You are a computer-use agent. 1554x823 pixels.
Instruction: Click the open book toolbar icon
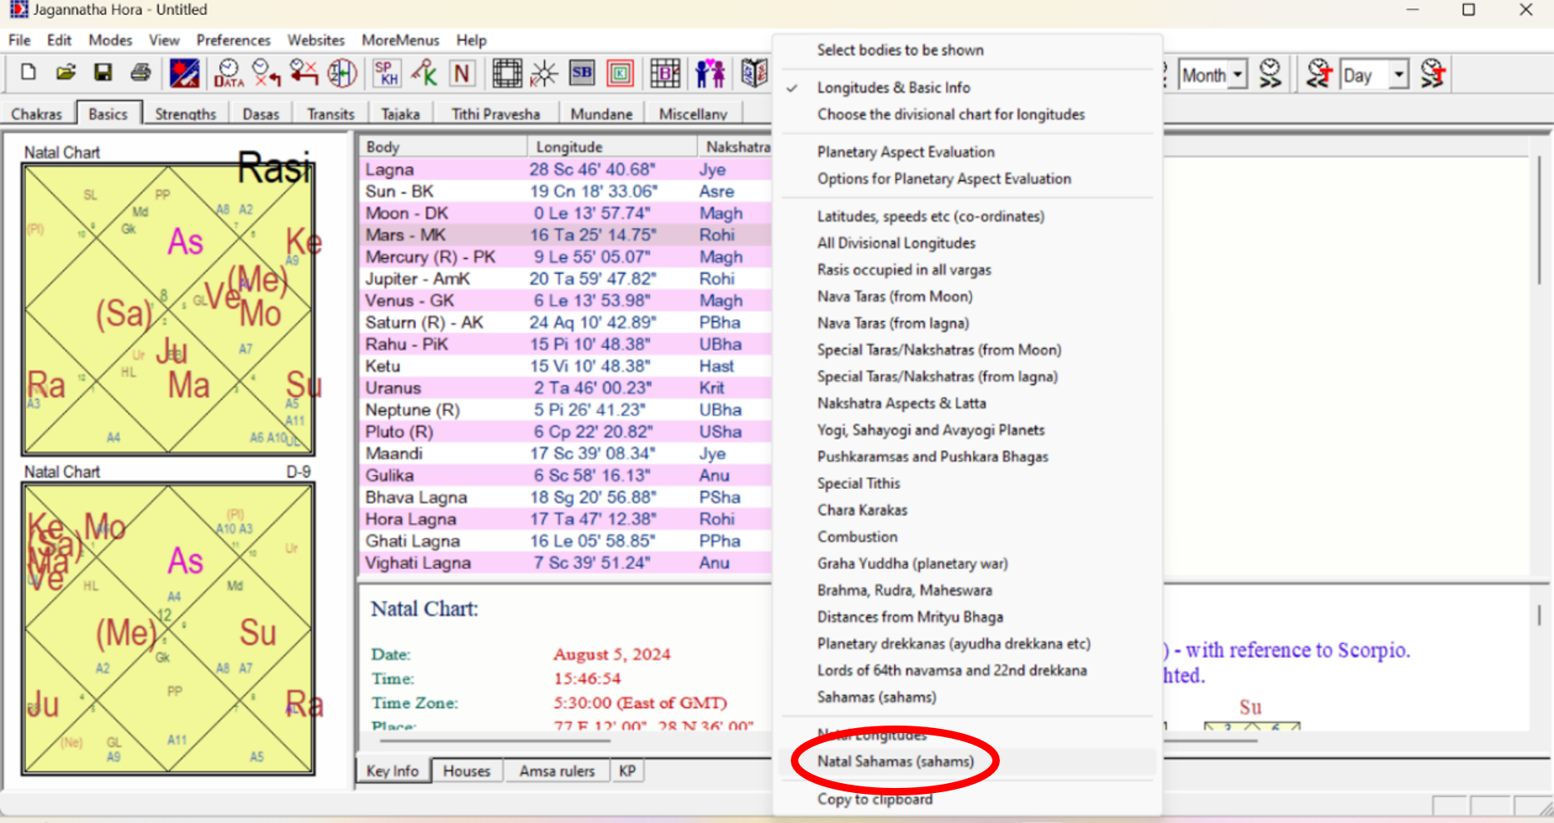tap(754, 73)
